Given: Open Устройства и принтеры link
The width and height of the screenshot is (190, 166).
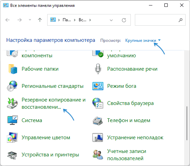Looking at the screenshot, I should [x=50, y=155].
